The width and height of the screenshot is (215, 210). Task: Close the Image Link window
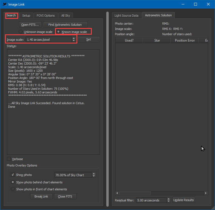(208, 4)
